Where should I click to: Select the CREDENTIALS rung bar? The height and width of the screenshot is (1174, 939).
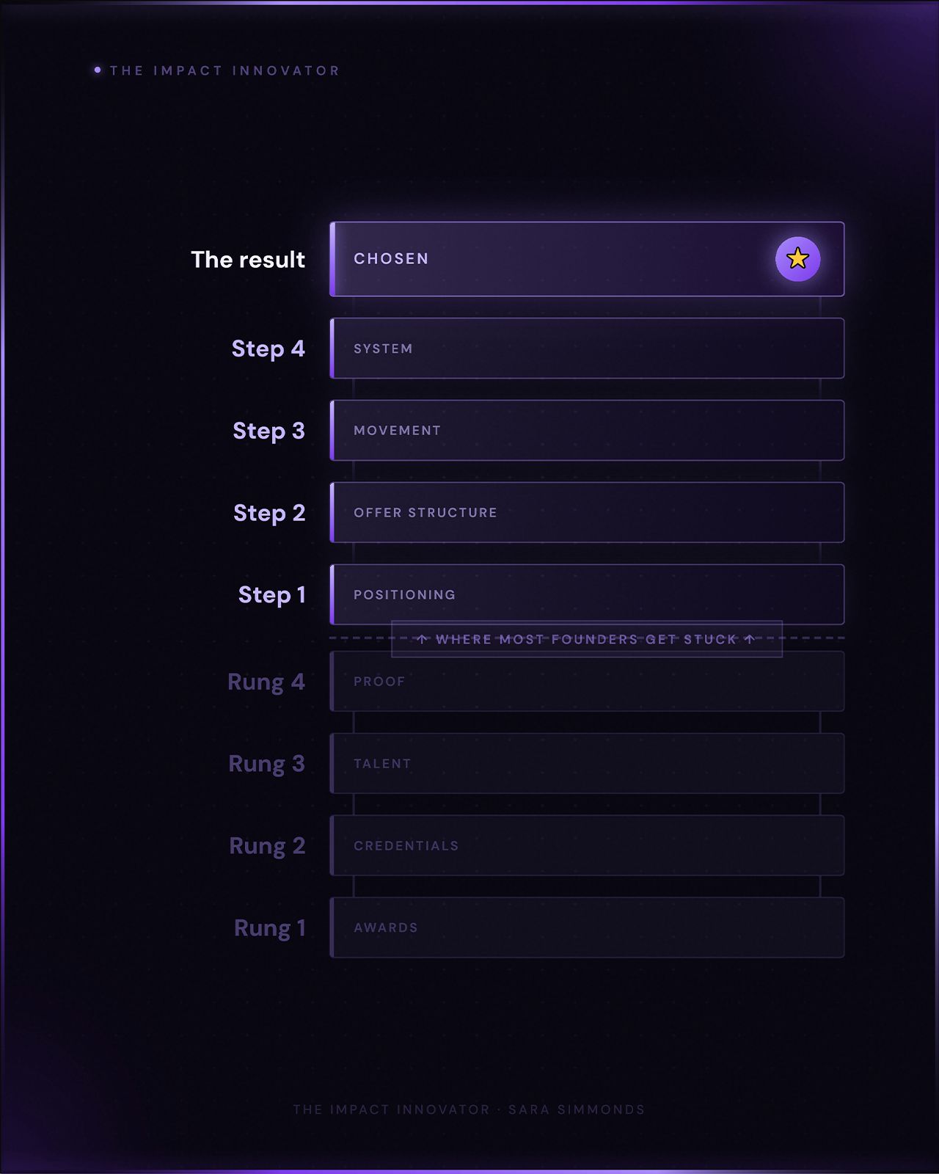(x=587, y=846)
